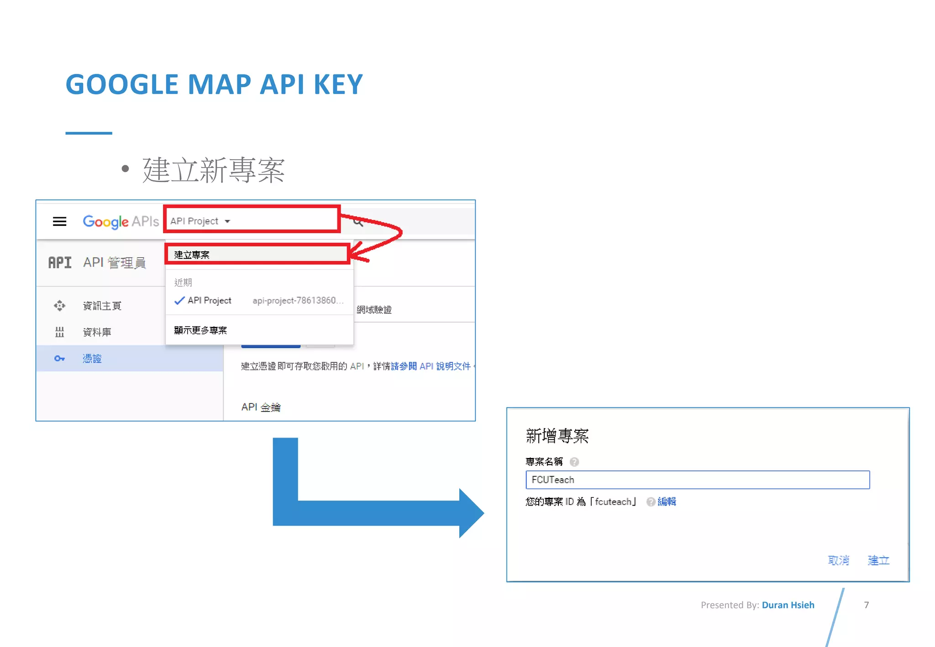This screenshot has width=935, height=647.
Task: Click the 近期 label in the dropdown
Action: (x=183, y=282)
